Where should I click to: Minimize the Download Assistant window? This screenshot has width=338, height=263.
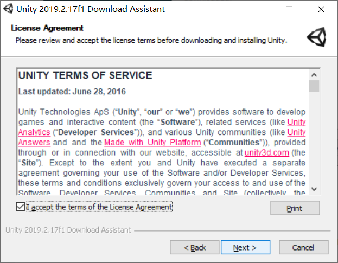pyautogui.click(x=257, y=9)
